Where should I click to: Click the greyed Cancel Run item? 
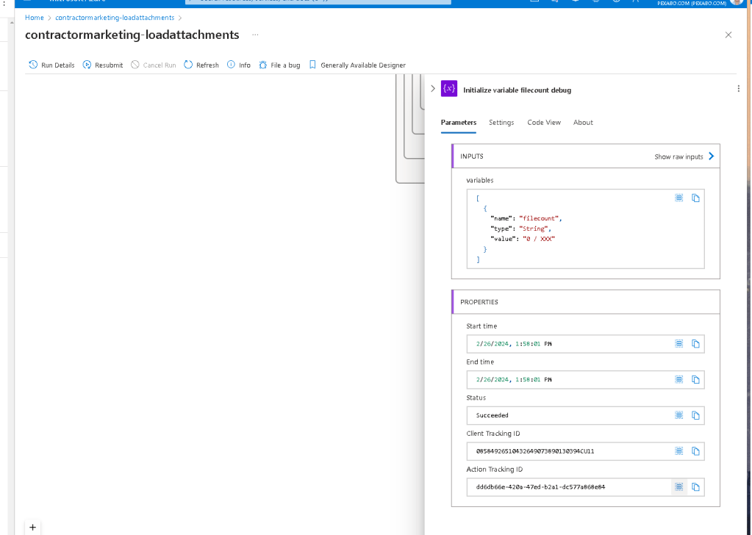click(154, 65)
